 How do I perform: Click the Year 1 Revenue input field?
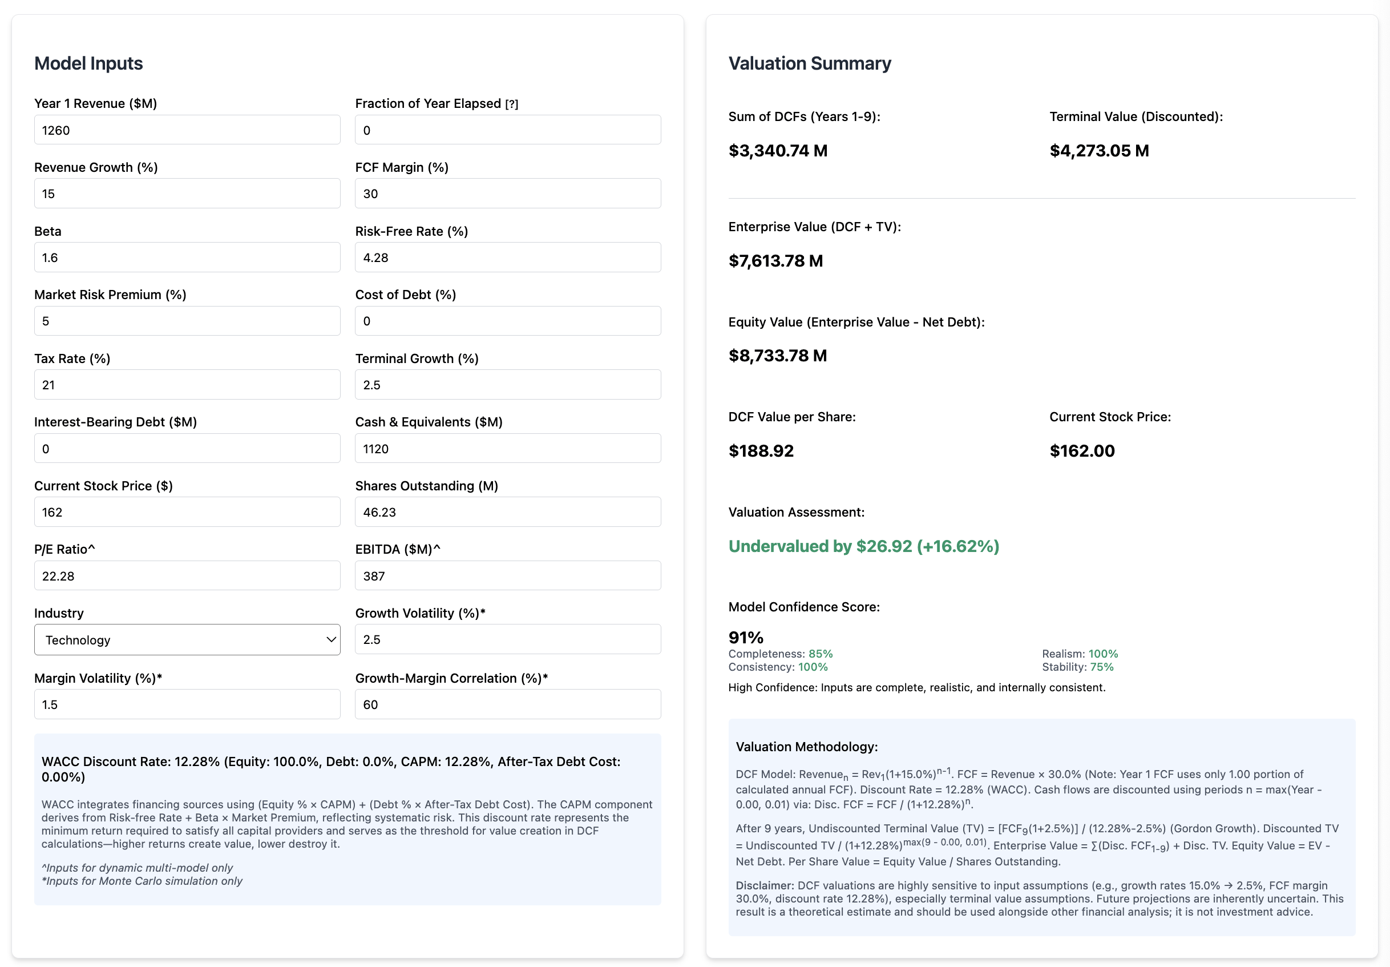[x=187, y=129]
